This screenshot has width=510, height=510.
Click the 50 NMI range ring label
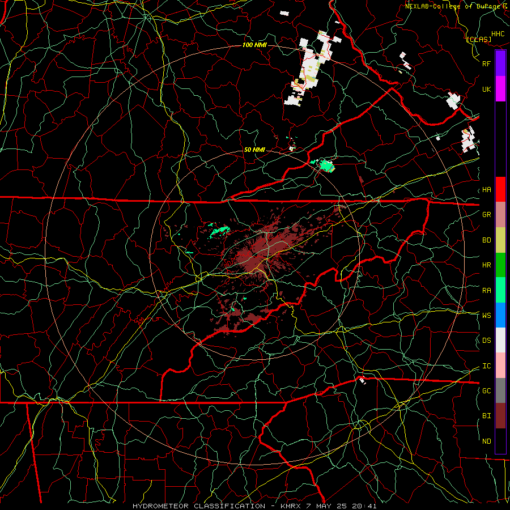pos(254,150)
